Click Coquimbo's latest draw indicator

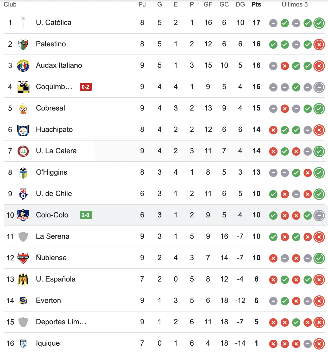pos(319,87)
